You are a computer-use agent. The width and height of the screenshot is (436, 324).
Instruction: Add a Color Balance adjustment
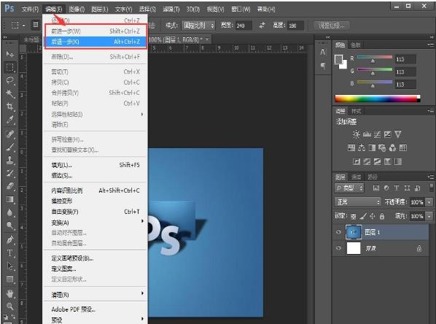(362, 148)
